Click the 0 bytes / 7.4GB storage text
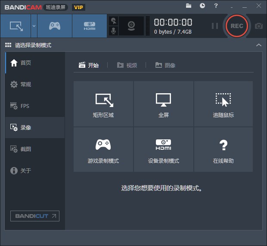This screenshot has height=246, width=267. coord(173,32)
